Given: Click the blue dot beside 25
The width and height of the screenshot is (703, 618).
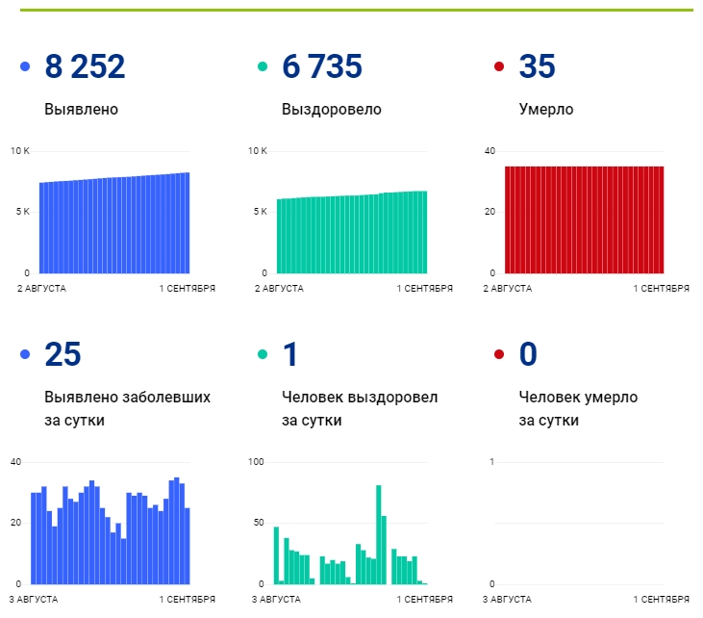Looking at the screenshot, I should (x=25, y=354).
